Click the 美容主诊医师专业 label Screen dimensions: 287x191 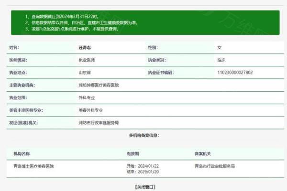click(26, 110)
